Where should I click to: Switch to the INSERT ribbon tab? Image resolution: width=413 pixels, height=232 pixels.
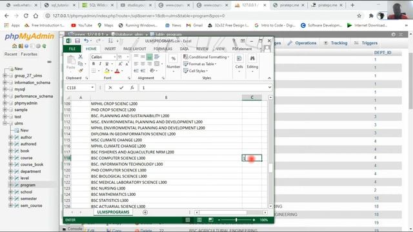click(110, 49)
